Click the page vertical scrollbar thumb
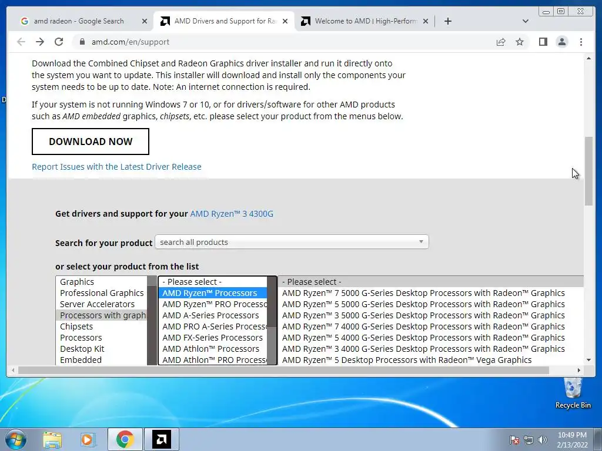Screen dimensions: 602x451 click(588, 171)
